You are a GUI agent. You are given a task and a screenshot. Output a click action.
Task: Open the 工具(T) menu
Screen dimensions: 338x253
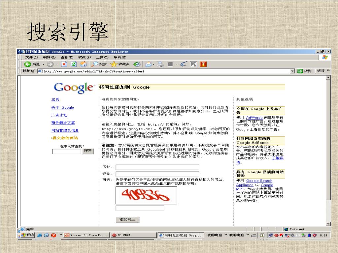pyautogui.click(x=102, y=57)
